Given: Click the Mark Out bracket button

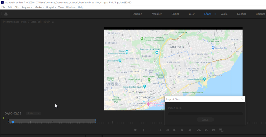Looking at the screenshot, I should (x=150, y=130).
